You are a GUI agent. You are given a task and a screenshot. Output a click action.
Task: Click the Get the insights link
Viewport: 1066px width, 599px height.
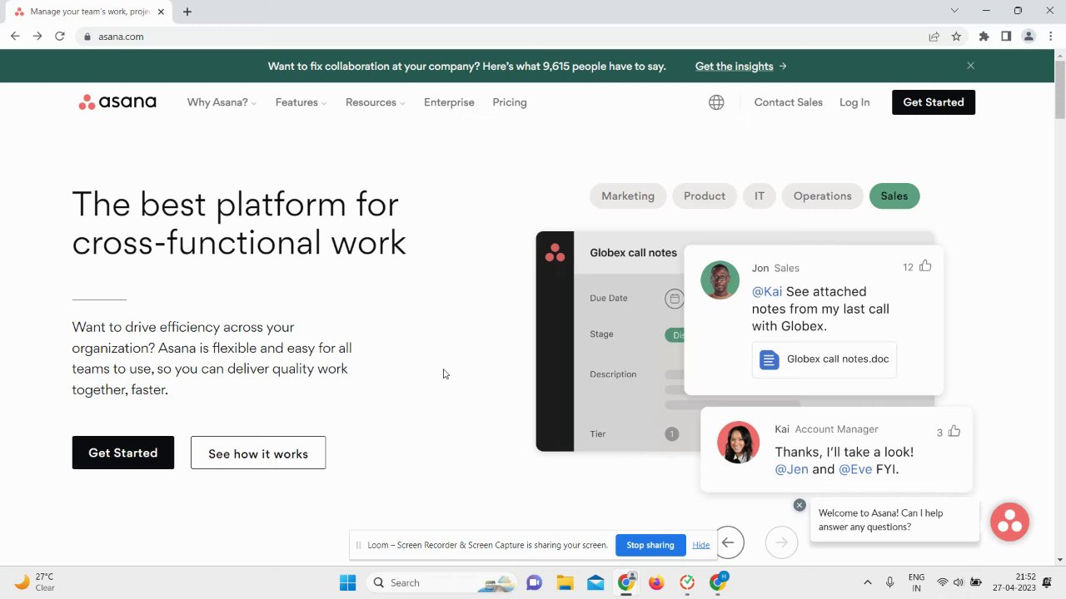(741, 67)
